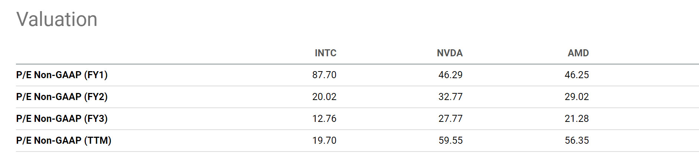Viewport: 699px width, 153px height.
Task: Click the Valuation section heading
Action: (57, 19)
